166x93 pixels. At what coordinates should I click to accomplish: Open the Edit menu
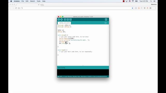coord(27,1)
